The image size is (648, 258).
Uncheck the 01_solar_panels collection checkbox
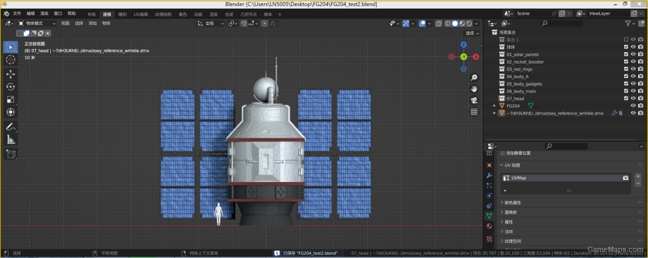(x=626, y=54)
